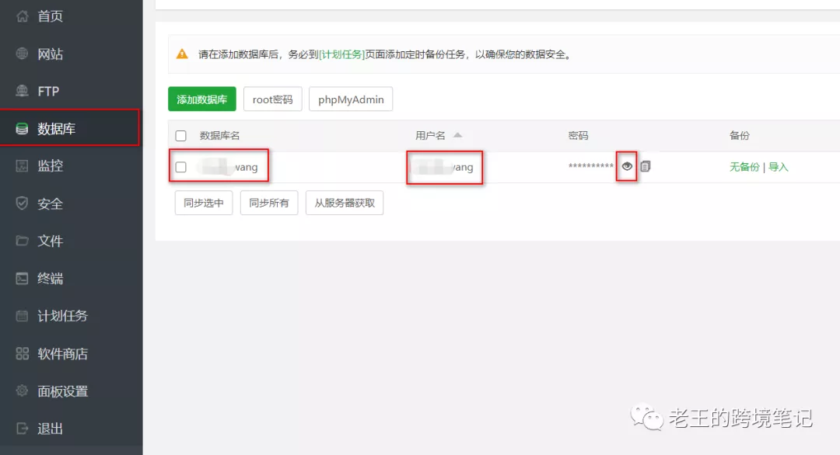Screen dimensions: 840x455
Task: Sort the table by 用户名 arrow
Action: [x=457, y=135]
